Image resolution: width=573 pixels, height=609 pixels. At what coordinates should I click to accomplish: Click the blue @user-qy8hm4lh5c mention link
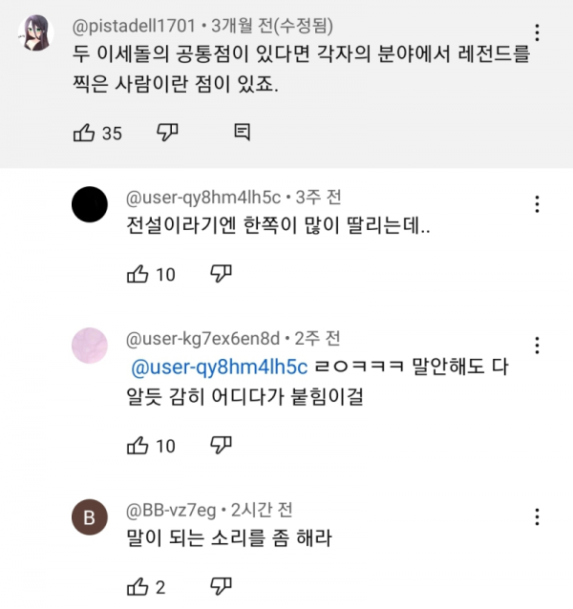[x=218, y=367]
